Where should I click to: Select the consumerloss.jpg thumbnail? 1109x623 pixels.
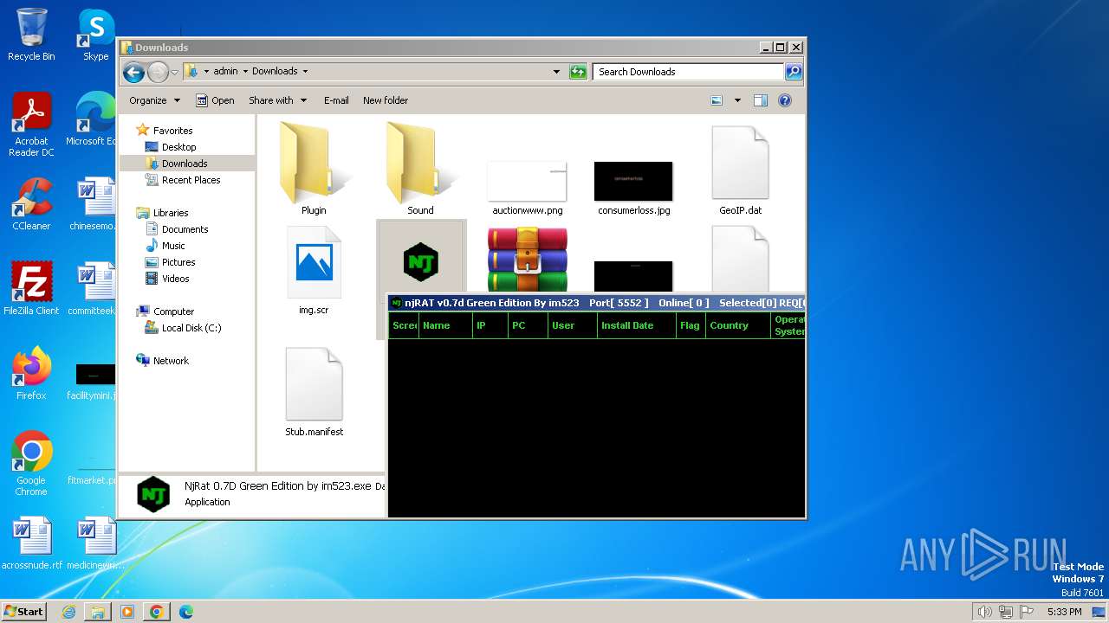(x=633, y=187)
